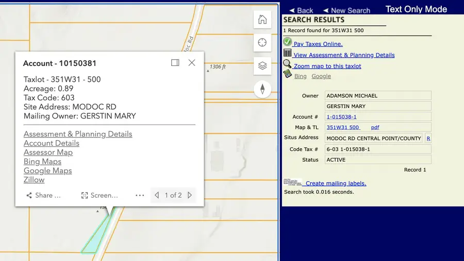Image resolution: width=464 pixels, height=261 pixels.
Task: Click the 1306 ft elevation label
Action: [218, 67]
